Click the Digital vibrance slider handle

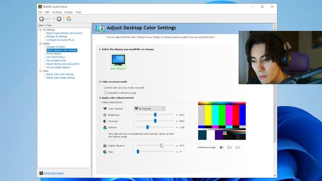coord(162,145)
